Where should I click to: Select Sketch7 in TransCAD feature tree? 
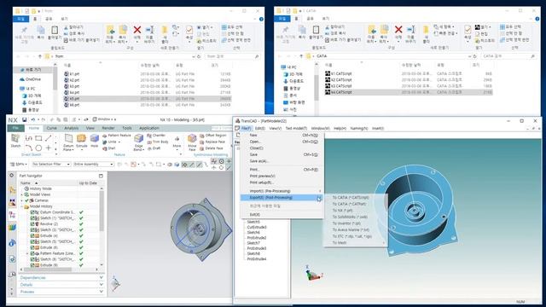point(253,243)
